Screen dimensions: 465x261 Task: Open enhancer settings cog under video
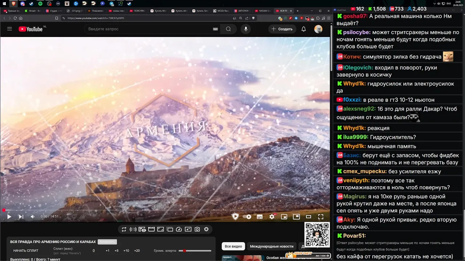[x=206, y=229]
